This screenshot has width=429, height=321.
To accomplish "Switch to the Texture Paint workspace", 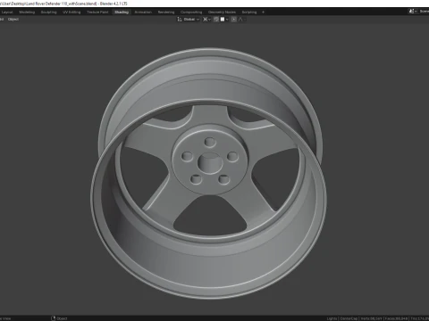I will coord(97,12).
